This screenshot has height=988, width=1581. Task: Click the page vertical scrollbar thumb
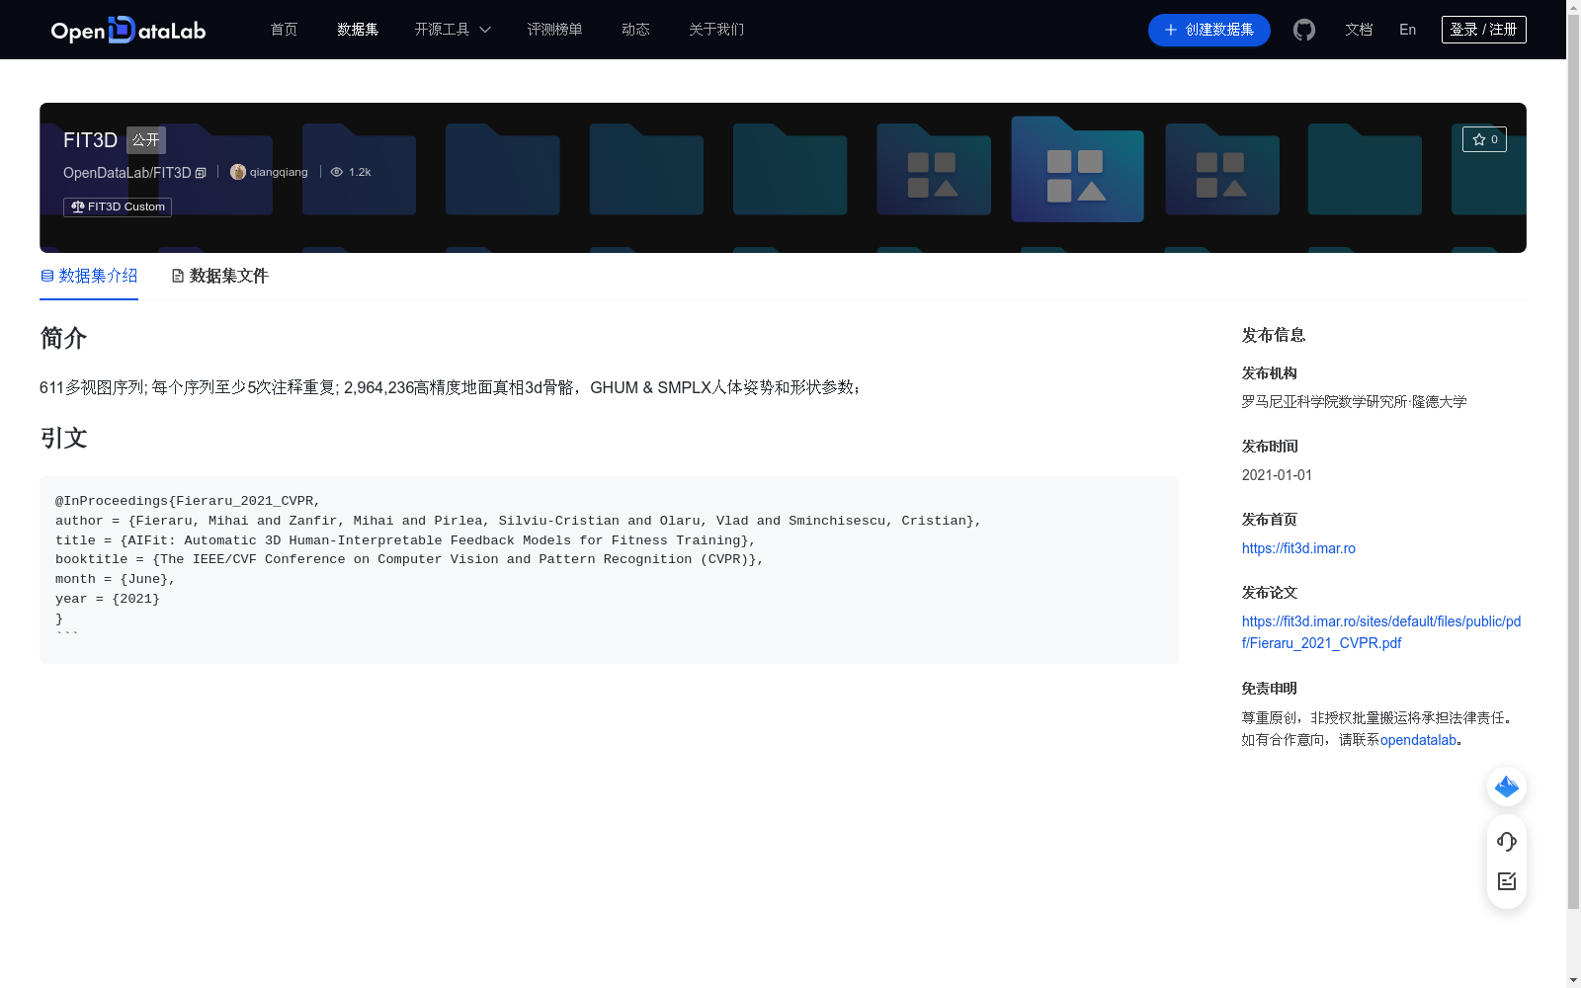1573,463
